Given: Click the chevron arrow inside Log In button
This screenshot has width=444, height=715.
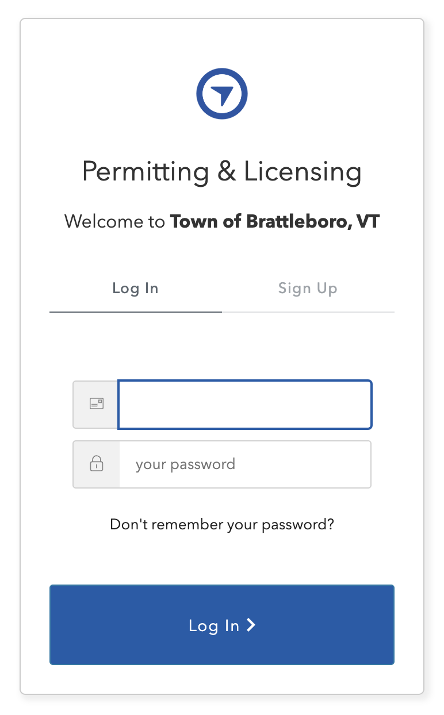Looking at the screenshot, I should (251, 625).
